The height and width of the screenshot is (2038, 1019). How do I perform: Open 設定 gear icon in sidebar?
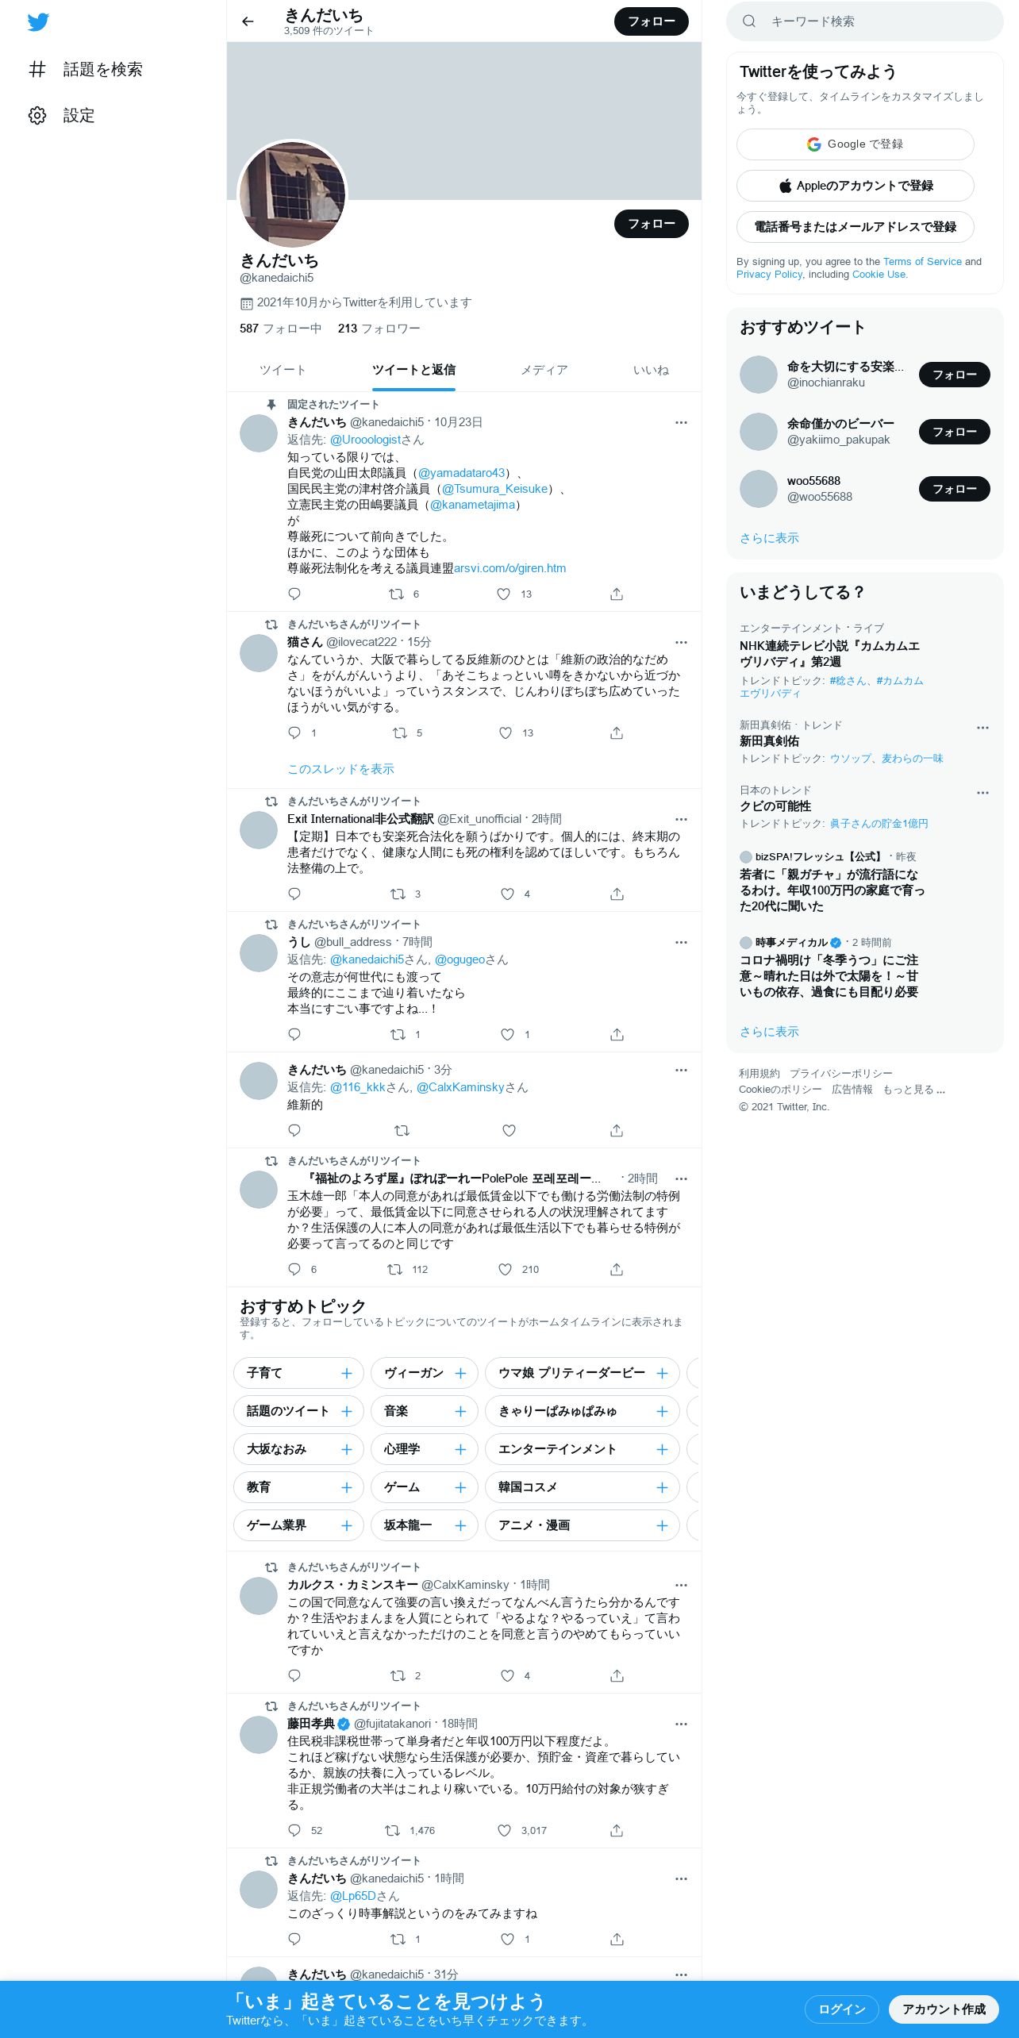point(37,115)
